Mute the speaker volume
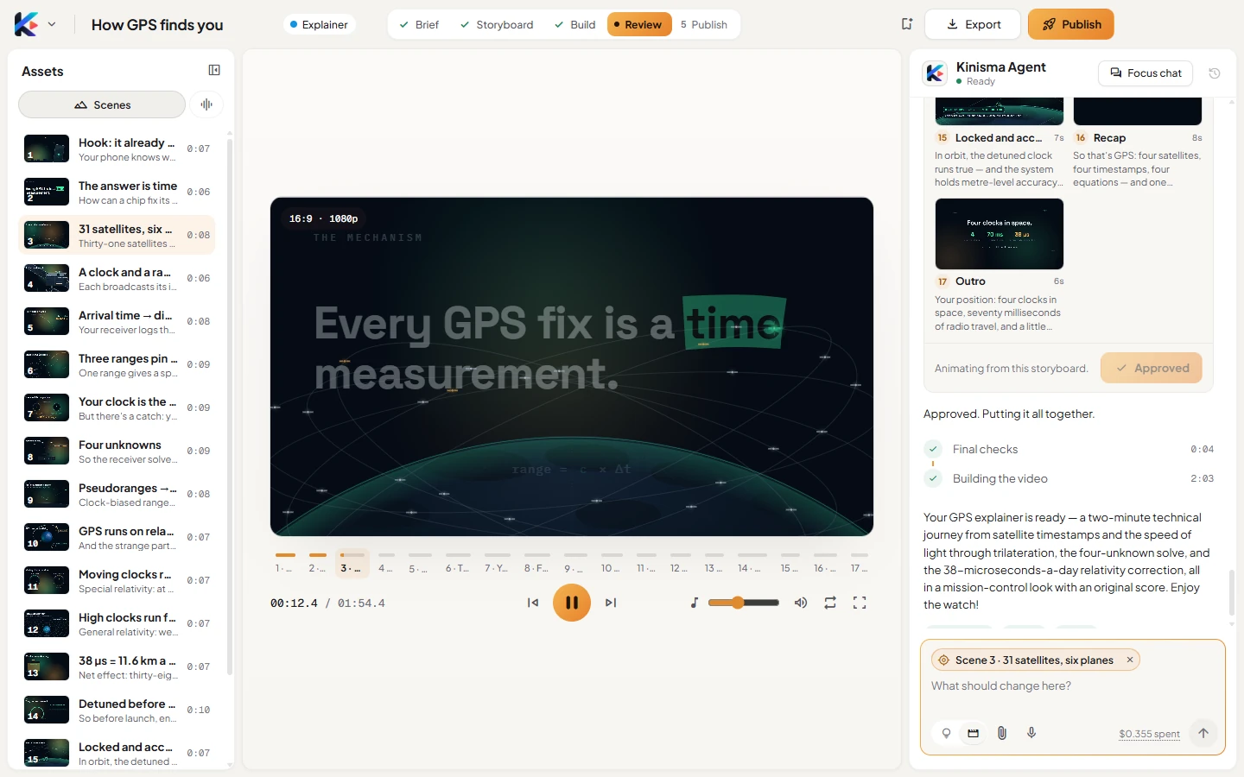Image resolution: width=1244 pixels, height=777 pixels. pyautogui.click(x=801, y=603)
